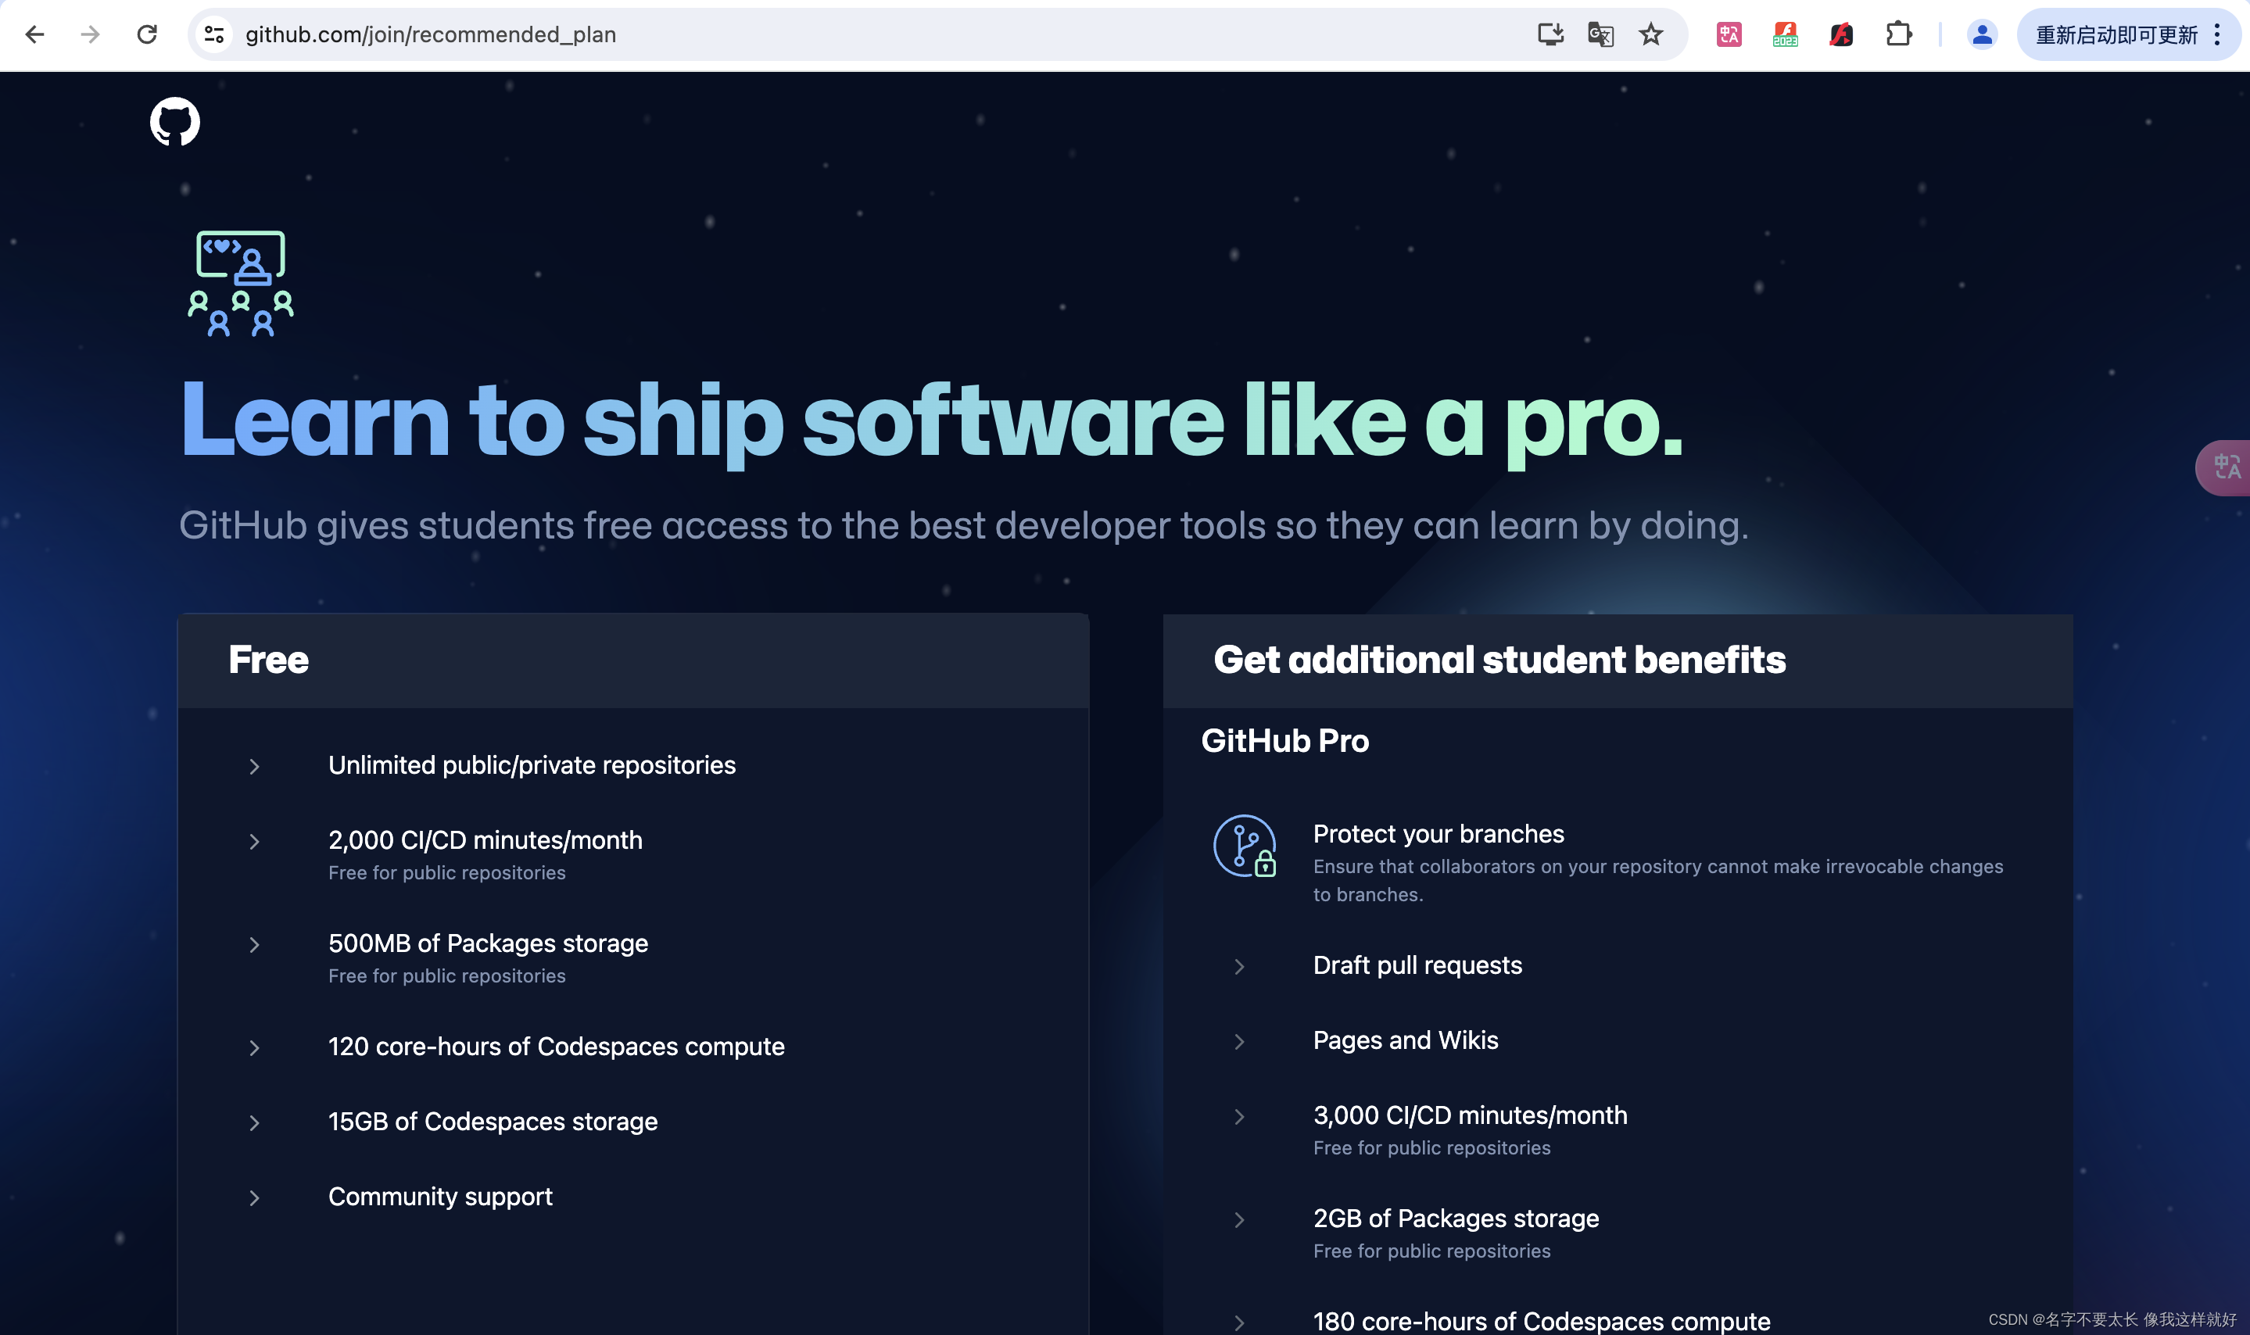This screenshot has height=1335, width=2250.
Task: Open the red Adobe-style extension icon
Action: tap(1842, 34)
